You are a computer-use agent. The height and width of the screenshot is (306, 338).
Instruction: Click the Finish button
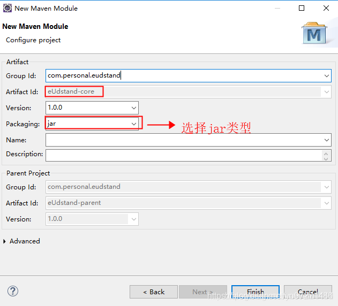click(x=256, y=292)
